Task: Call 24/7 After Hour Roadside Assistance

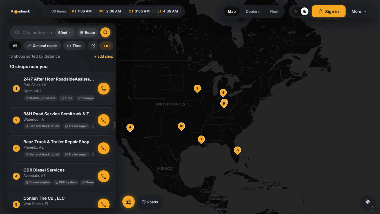Action: (104, 89)
